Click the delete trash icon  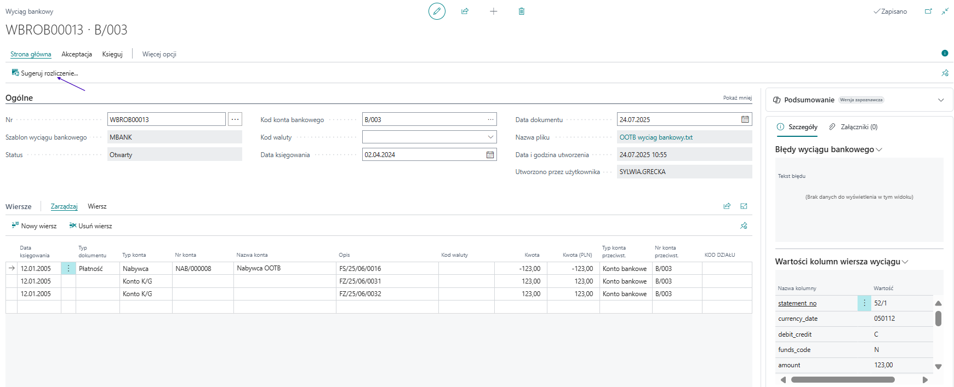click(x=521, y=11)
